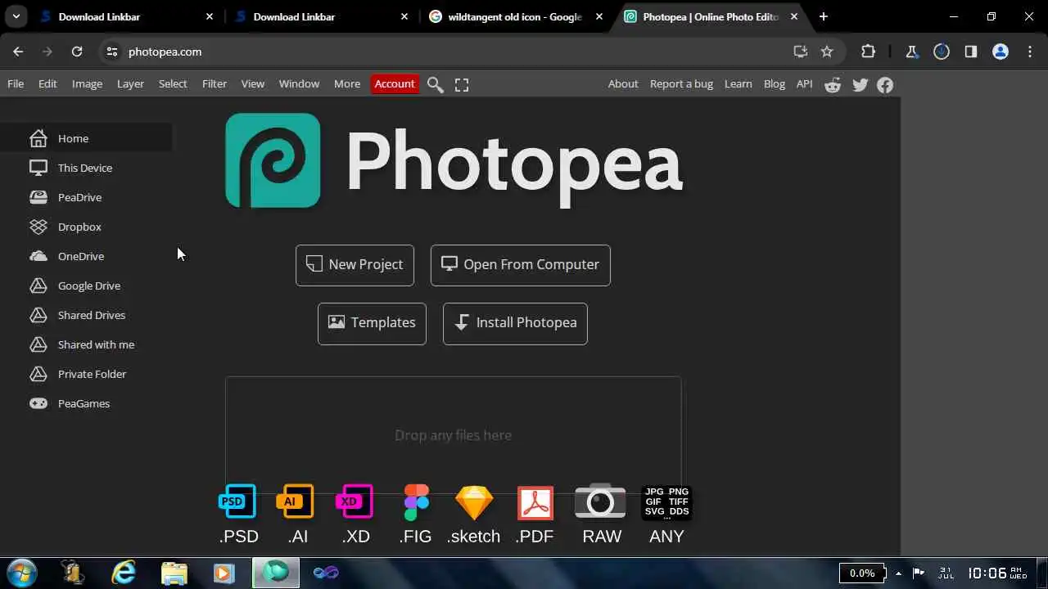Reload the photopea.com page
This screenshot has width=1048, height=589.
[x=77, y=52]
